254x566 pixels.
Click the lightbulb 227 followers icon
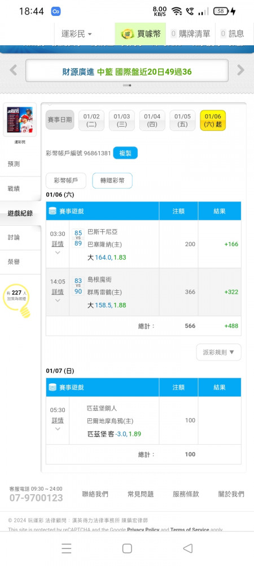pyautogui.click(x=16, y=302)
